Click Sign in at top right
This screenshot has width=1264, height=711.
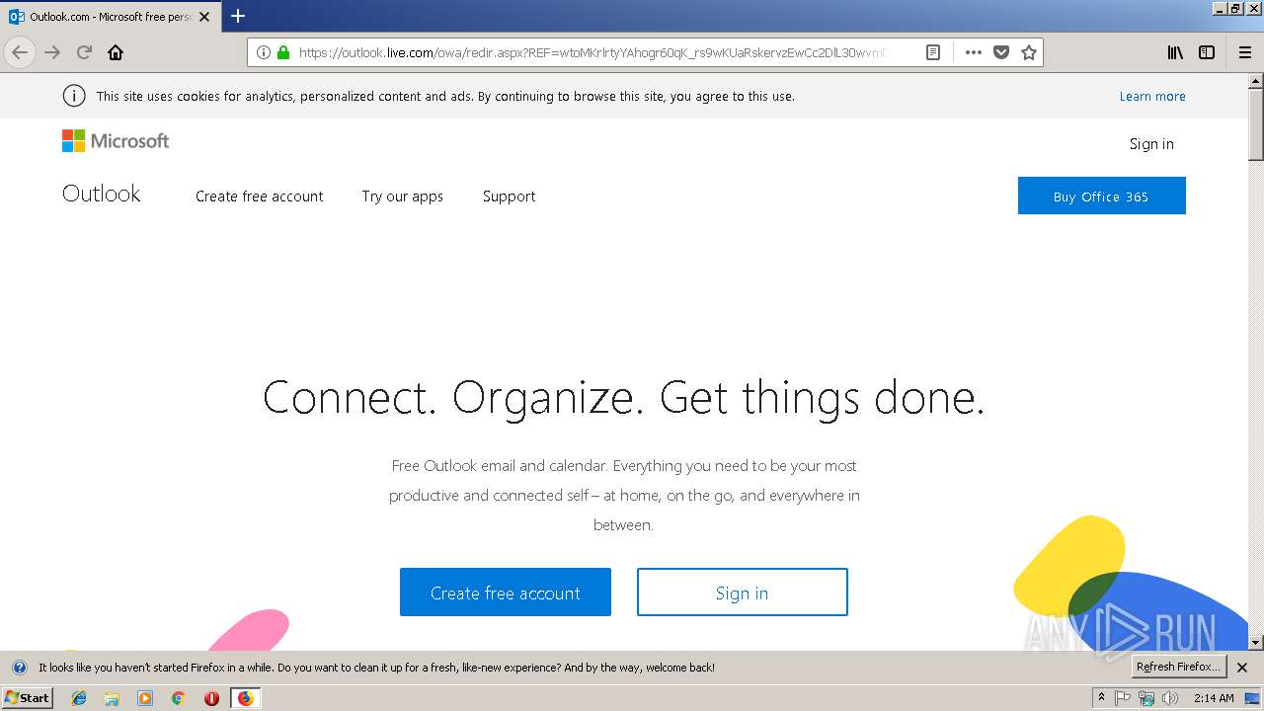click(1151, 144)
